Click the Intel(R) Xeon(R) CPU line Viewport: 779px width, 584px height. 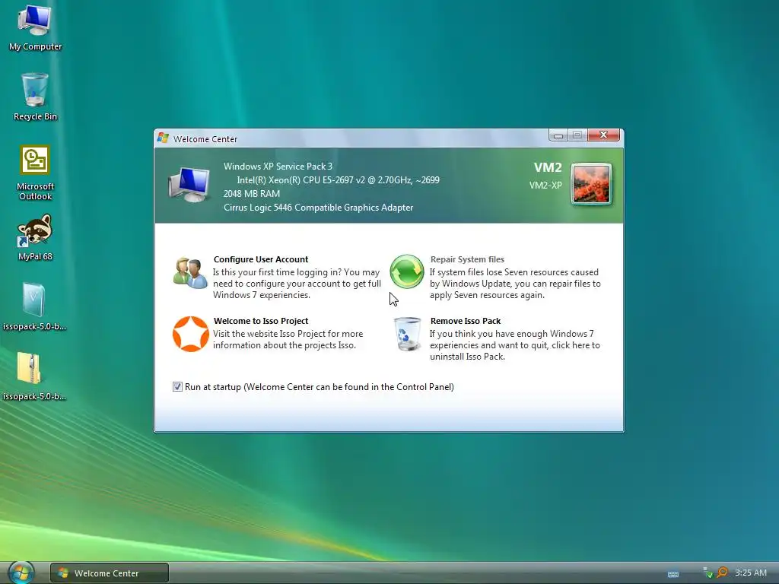pos(338,179)
